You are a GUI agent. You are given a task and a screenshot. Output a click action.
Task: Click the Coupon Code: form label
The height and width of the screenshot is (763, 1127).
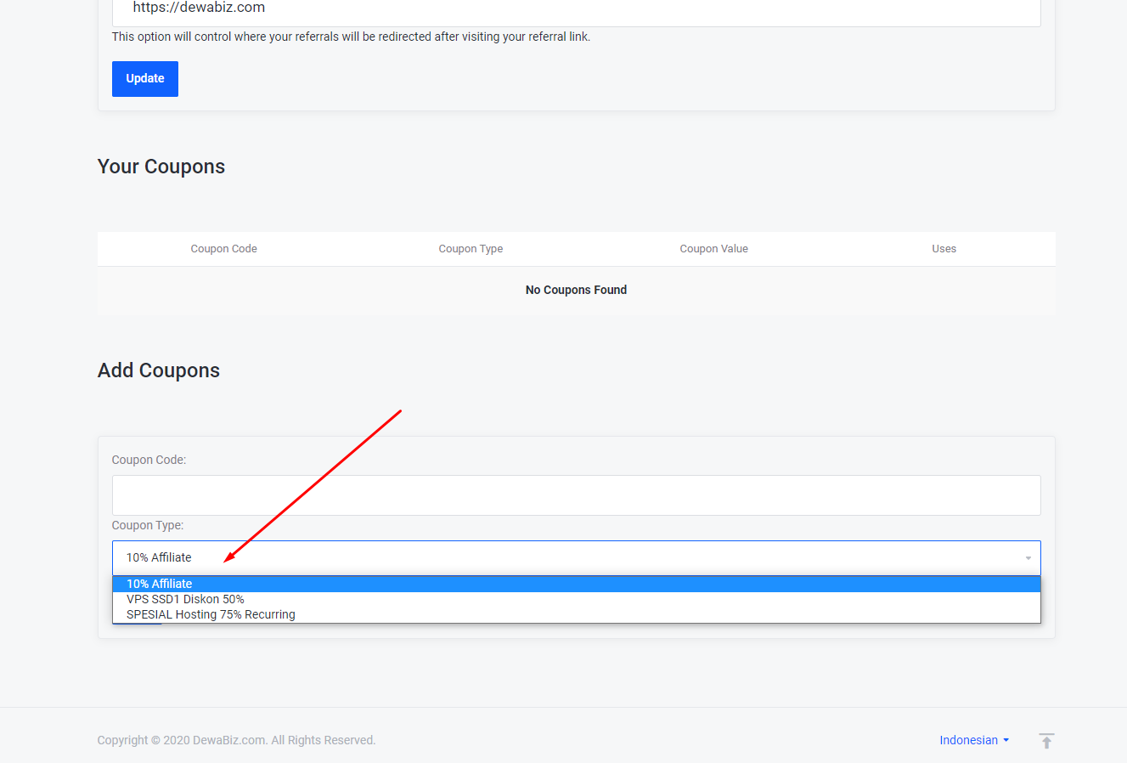[x=149, y=460]
